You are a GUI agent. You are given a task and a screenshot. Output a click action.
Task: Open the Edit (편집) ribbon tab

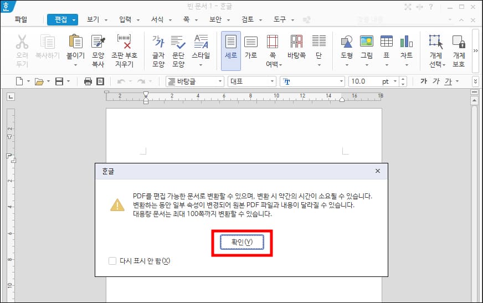[63, 20]
